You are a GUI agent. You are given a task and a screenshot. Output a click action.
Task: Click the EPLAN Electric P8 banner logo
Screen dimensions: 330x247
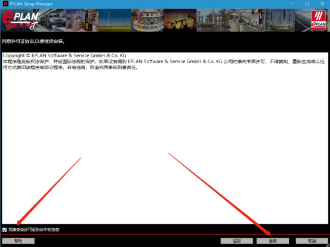coord(20,20)
